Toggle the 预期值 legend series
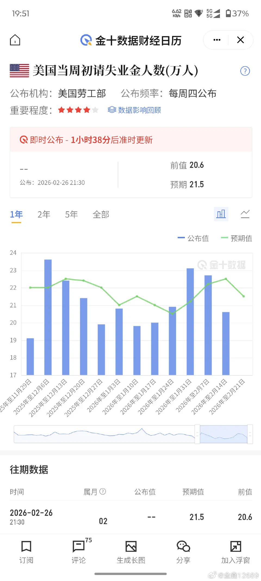Image resolution: width=261 pixels, height=581 pixels. point(237,238)
